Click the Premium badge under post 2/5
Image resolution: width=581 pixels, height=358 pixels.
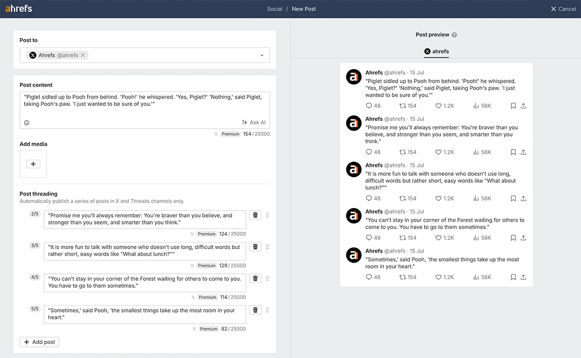pyautogui.click(x=207, y=234)
